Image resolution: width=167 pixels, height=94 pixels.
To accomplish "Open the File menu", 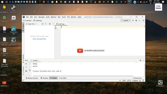I will [x=27, y=17].
